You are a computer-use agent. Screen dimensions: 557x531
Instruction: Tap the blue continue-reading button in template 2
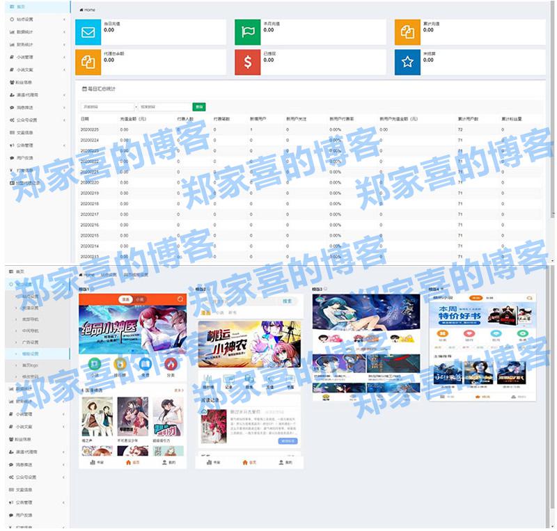288,441
